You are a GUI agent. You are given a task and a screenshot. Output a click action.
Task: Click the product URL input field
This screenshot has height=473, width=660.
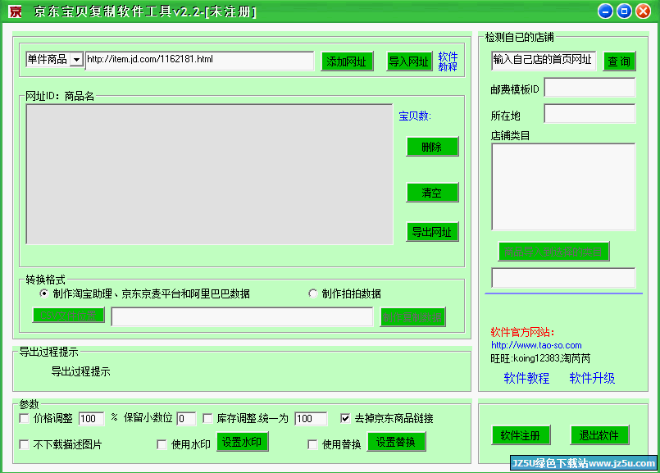[x=199, y=60]
